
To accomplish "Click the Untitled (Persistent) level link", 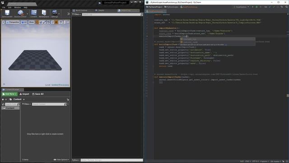I will coord(60,85).
